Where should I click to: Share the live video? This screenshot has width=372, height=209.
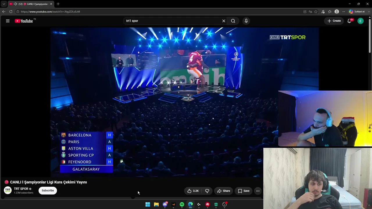[x=224, y=191]
